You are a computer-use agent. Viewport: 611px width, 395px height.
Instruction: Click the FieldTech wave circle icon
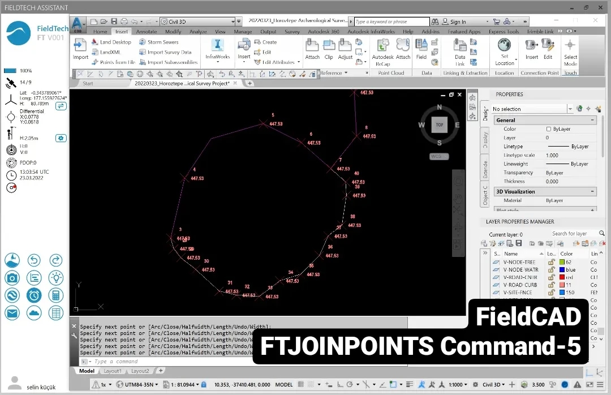click(x=12, y=295)
